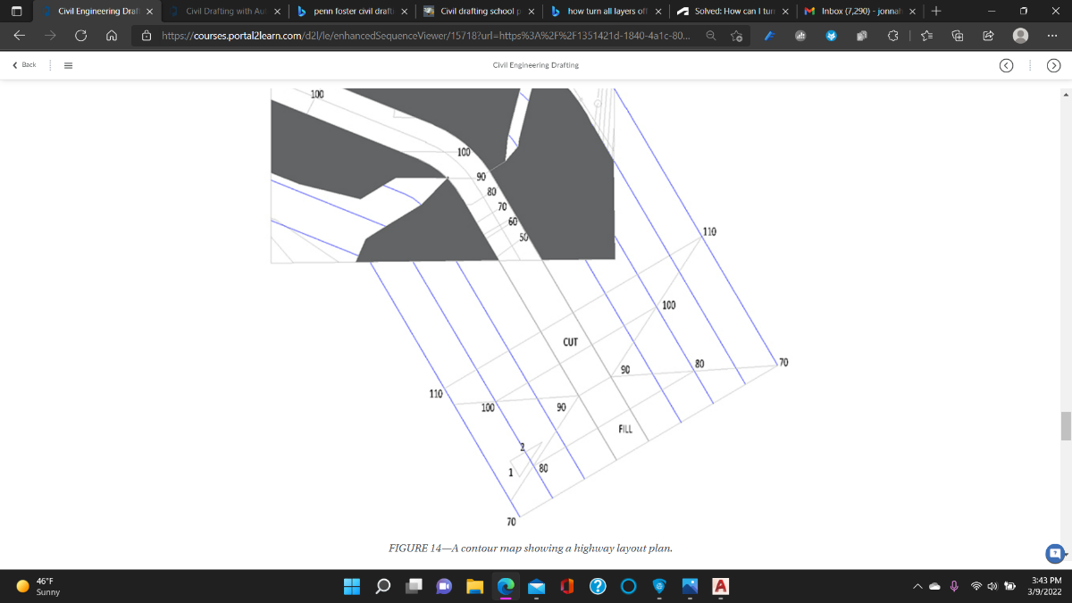
Task: Refresh the current page
Action: coord(81,37)
